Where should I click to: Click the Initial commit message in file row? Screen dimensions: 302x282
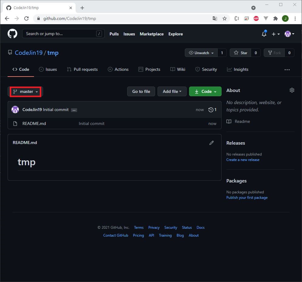tap(91, 123)
